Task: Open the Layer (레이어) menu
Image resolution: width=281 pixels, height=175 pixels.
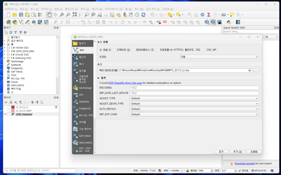Action: pos(46,9)
